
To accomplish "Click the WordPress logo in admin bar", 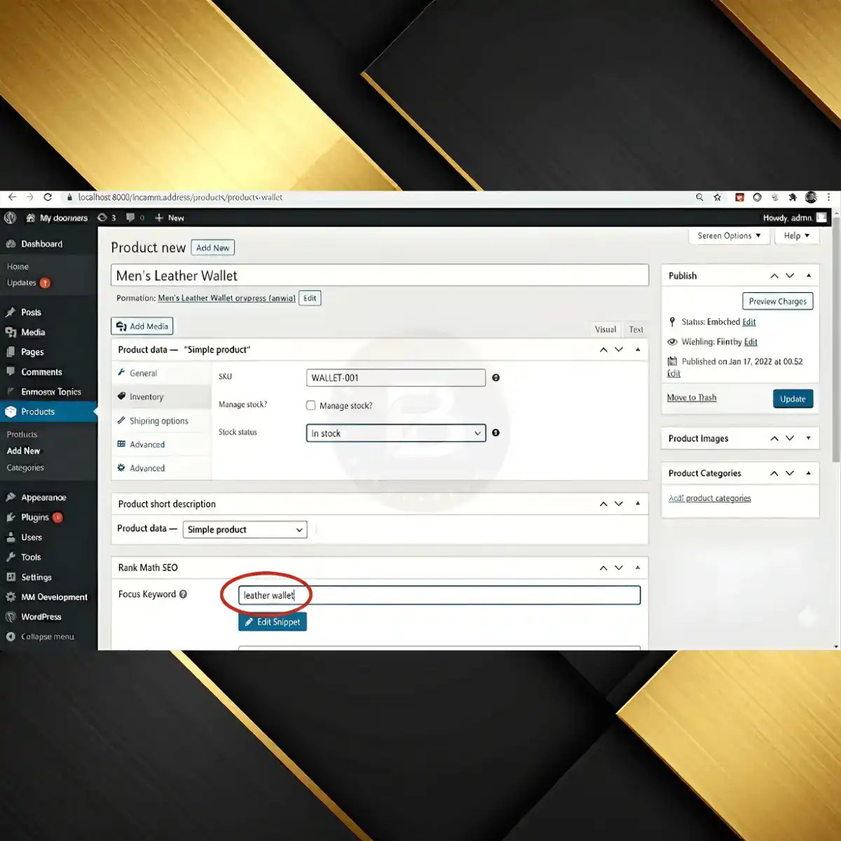I will point(10,218).
